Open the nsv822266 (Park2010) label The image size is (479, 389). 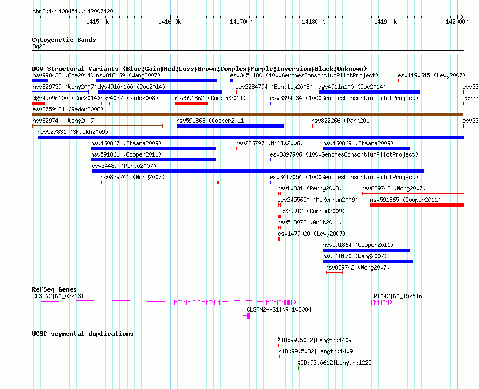tap(343, 121)
